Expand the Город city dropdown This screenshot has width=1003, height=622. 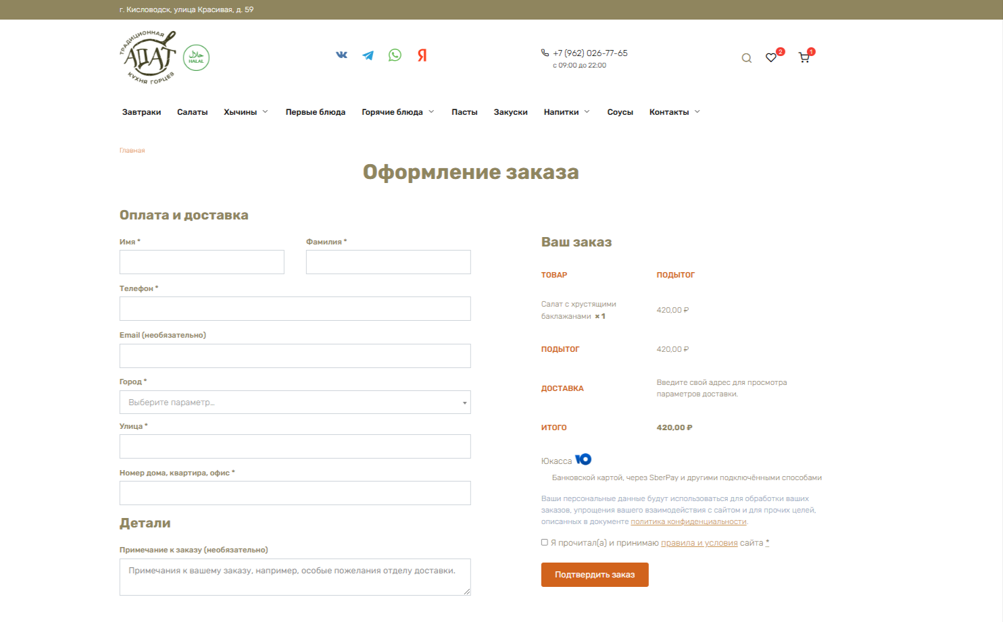click(295, 403)
